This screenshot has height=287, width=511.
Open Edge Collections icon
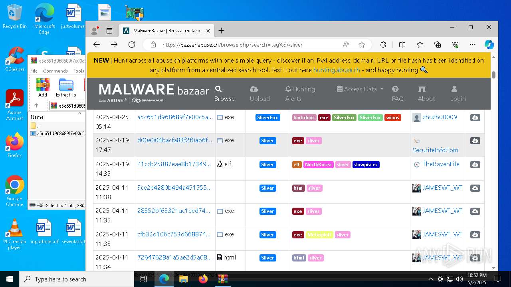(x=438, y=45)
